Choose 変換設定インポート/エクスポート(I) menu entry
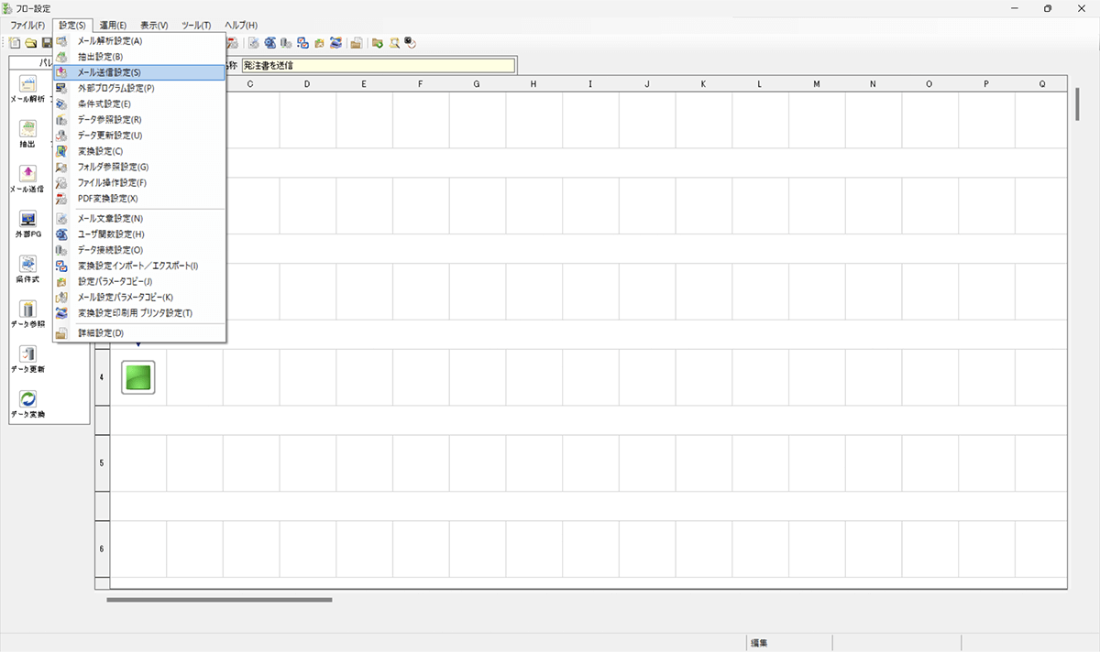This screenshot has height=652, width=1100. (139, 266)
